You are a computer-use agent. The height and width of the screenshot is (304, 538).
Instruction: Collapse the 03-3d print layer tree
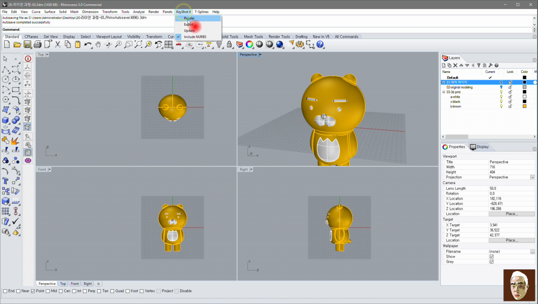pyautogui.click(x=443, y=92)
